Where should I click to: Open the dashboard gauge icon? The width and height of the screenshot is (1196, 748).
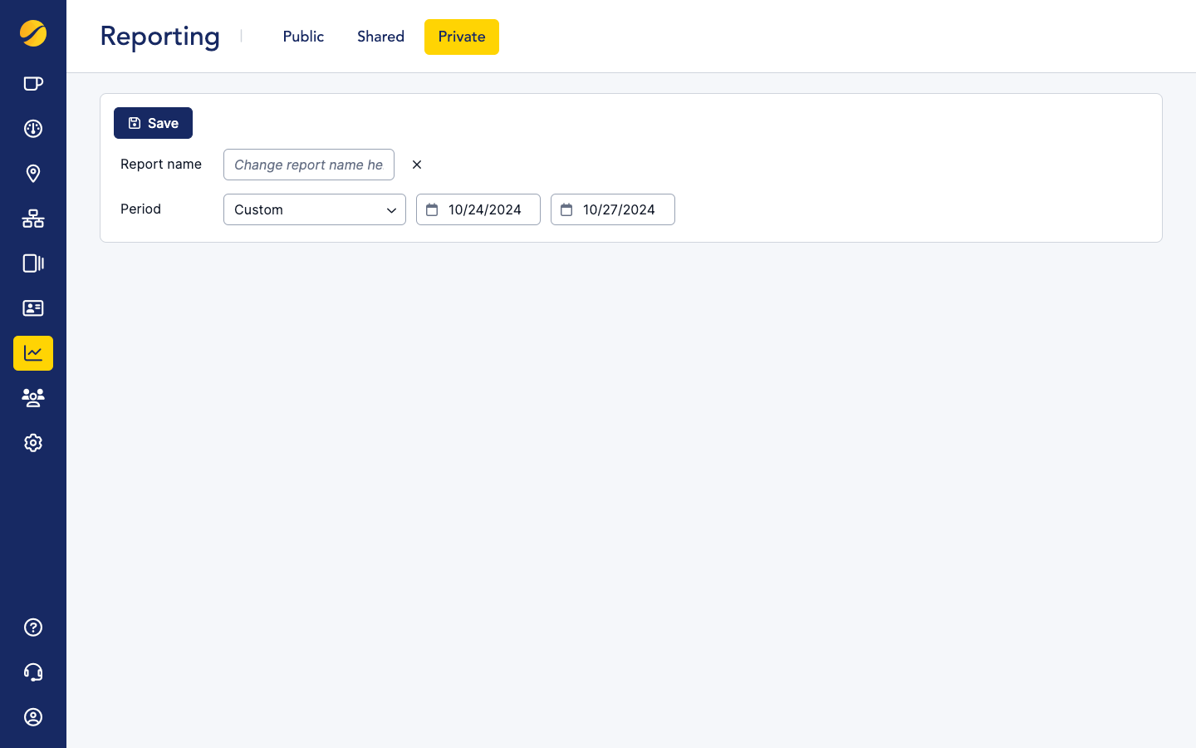[33, 129]
